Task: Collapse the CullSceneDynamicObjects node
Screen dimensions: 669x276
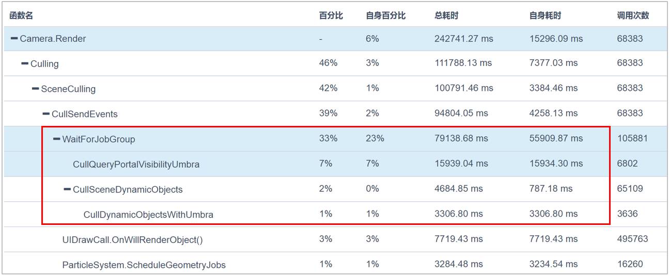Action: pos(67,189)
